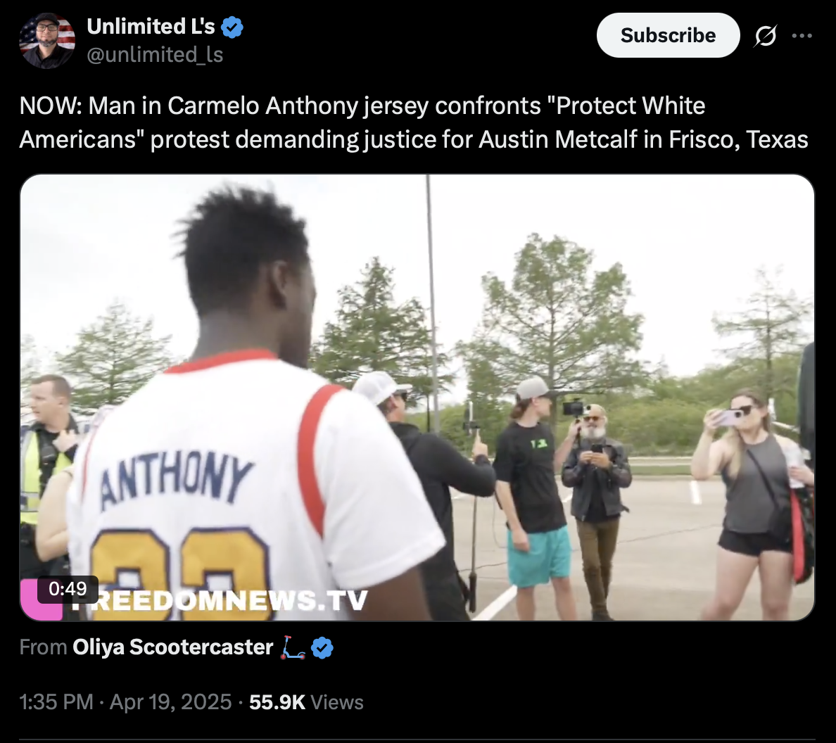Open the @unlimited_ls handle link
Screen dimensions: 836x743
tap(155, 55)
